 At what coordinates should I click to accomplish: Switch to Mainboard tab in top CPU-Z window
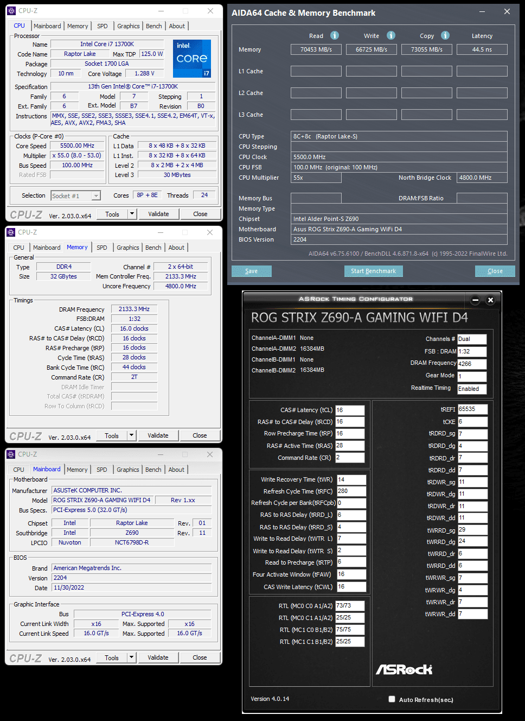click(47, 26)
